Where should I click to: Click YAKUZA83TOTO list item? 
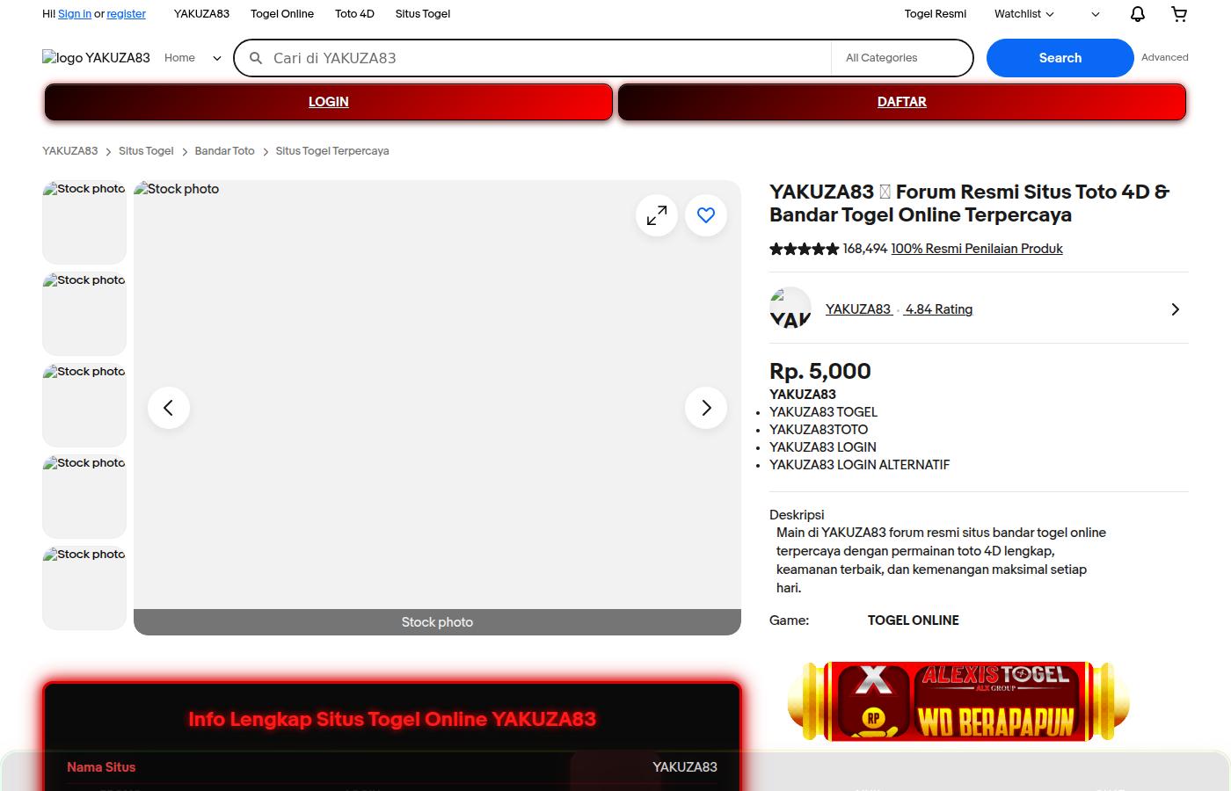coord(819,430)
